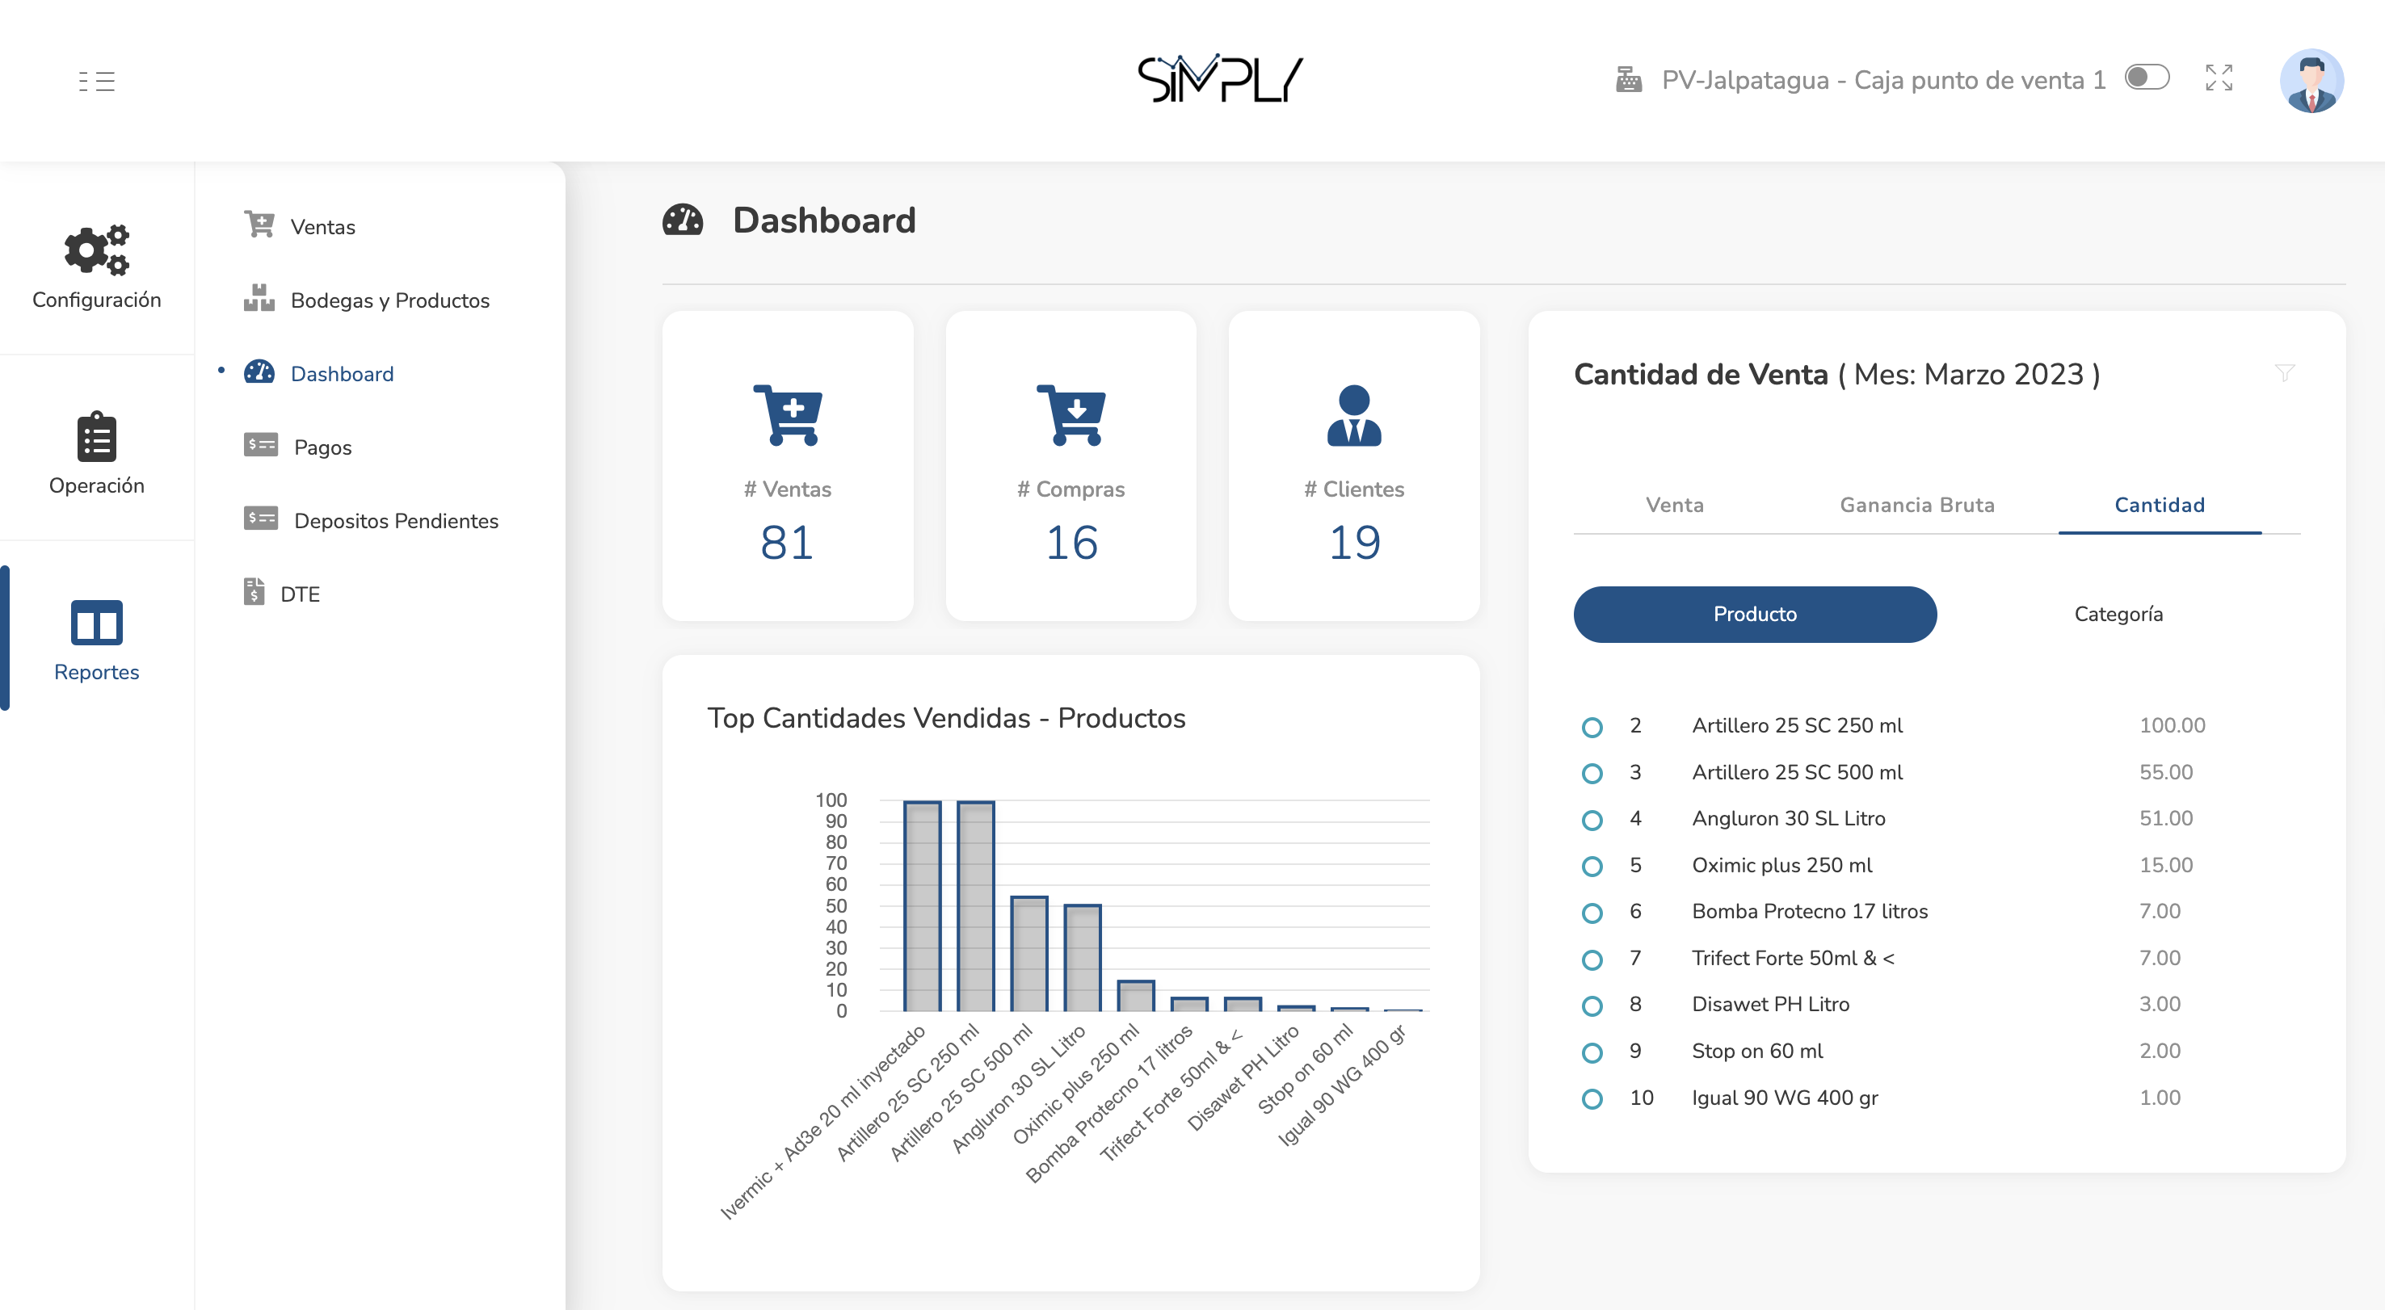The width and height of the screenshot is (2385, 1310).
Task: Open the Operación clipboard section
Action: (96, 437)
